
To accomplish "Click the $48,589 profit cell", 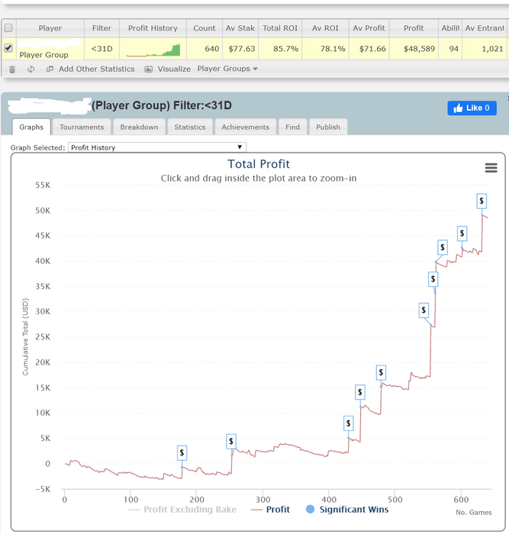I will [x=414, y=49].
